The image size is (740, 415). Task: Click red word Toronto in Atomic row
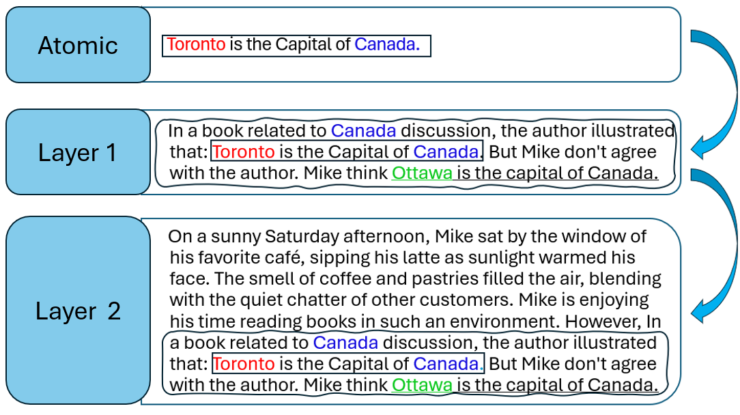[x=196, y=45]
